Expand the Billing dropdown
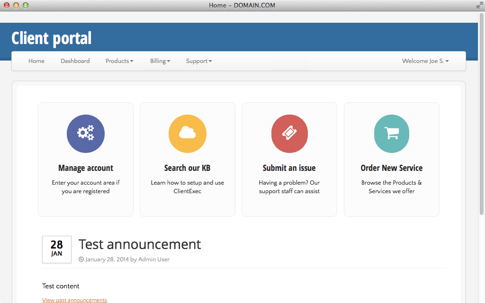 coord(160,61)
